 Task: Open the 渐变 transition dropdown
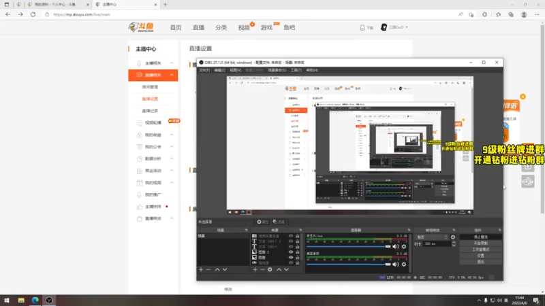point(432,237)
